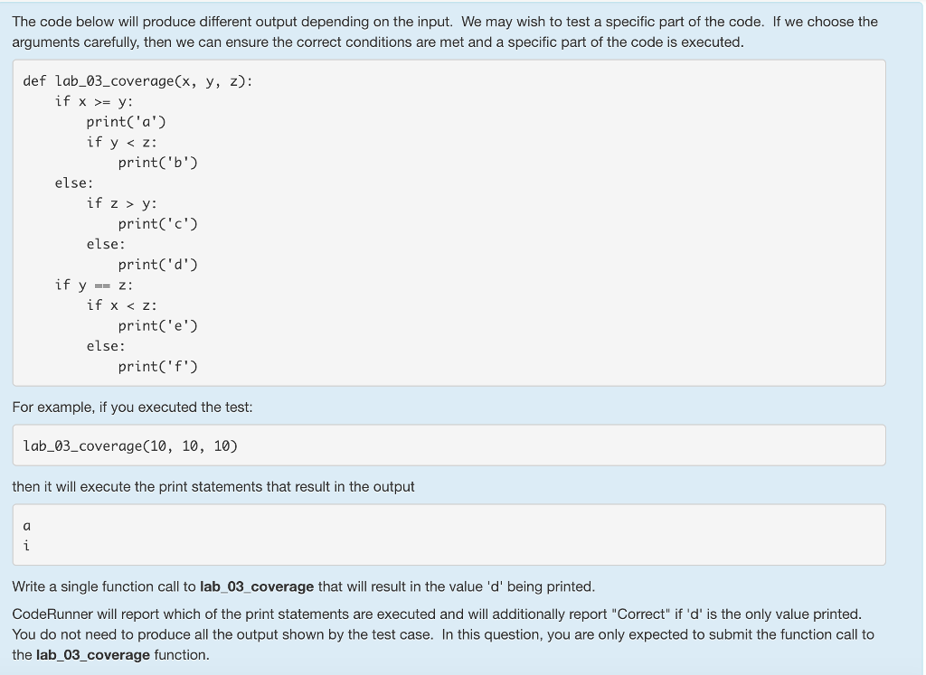926x675 pixels.
Task: Click the "if x < z:" code line
Action: click(x=122, y=305)
